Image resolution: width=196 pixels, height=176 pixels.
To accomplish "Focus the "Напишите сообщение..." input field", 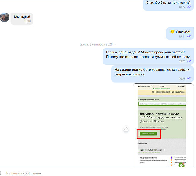I will click(90, 173).
